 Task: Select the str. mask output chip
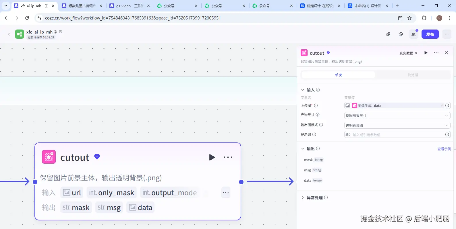tap(76, 208)
